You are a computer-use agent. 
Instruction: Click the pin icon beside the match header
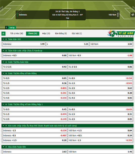click(132, 15)
